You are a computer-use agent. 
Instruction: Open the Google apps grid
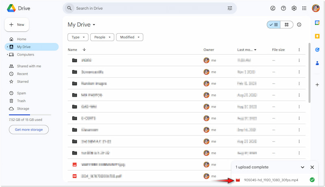[x=304, y=8]
